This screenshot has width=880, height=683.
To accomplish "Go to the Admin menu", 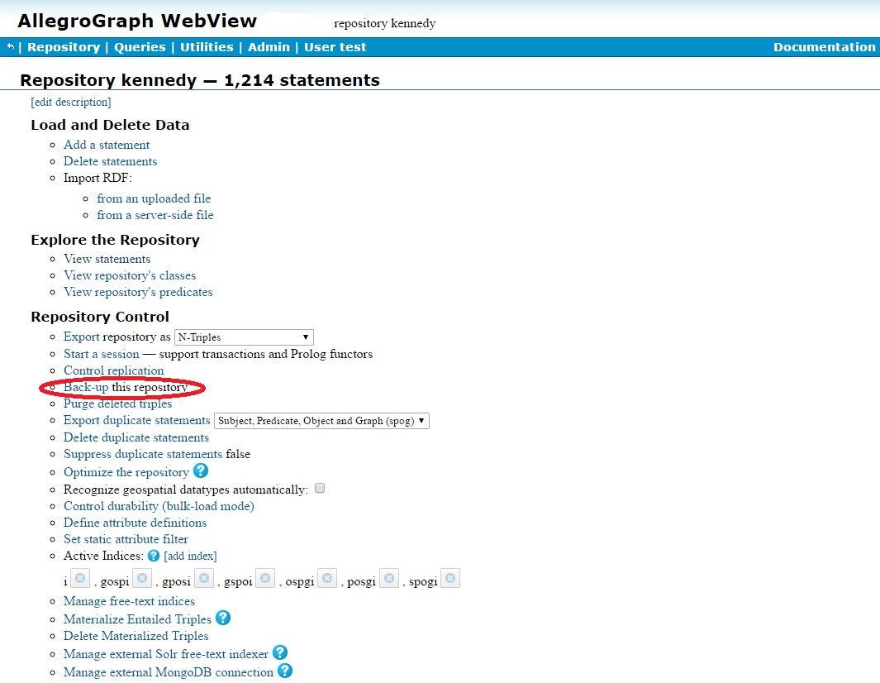I will click(269, 47).
